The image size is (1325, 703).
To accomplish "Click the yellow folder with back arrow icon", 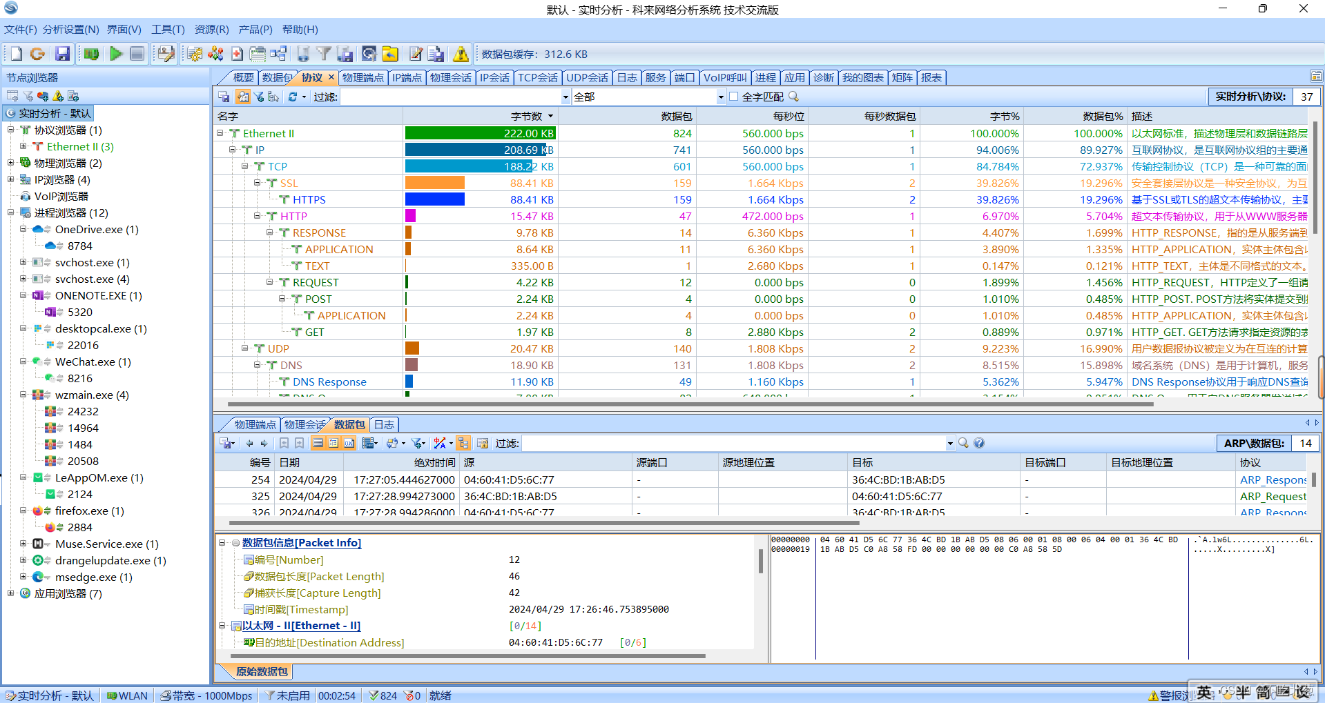I will pos(390,54).
